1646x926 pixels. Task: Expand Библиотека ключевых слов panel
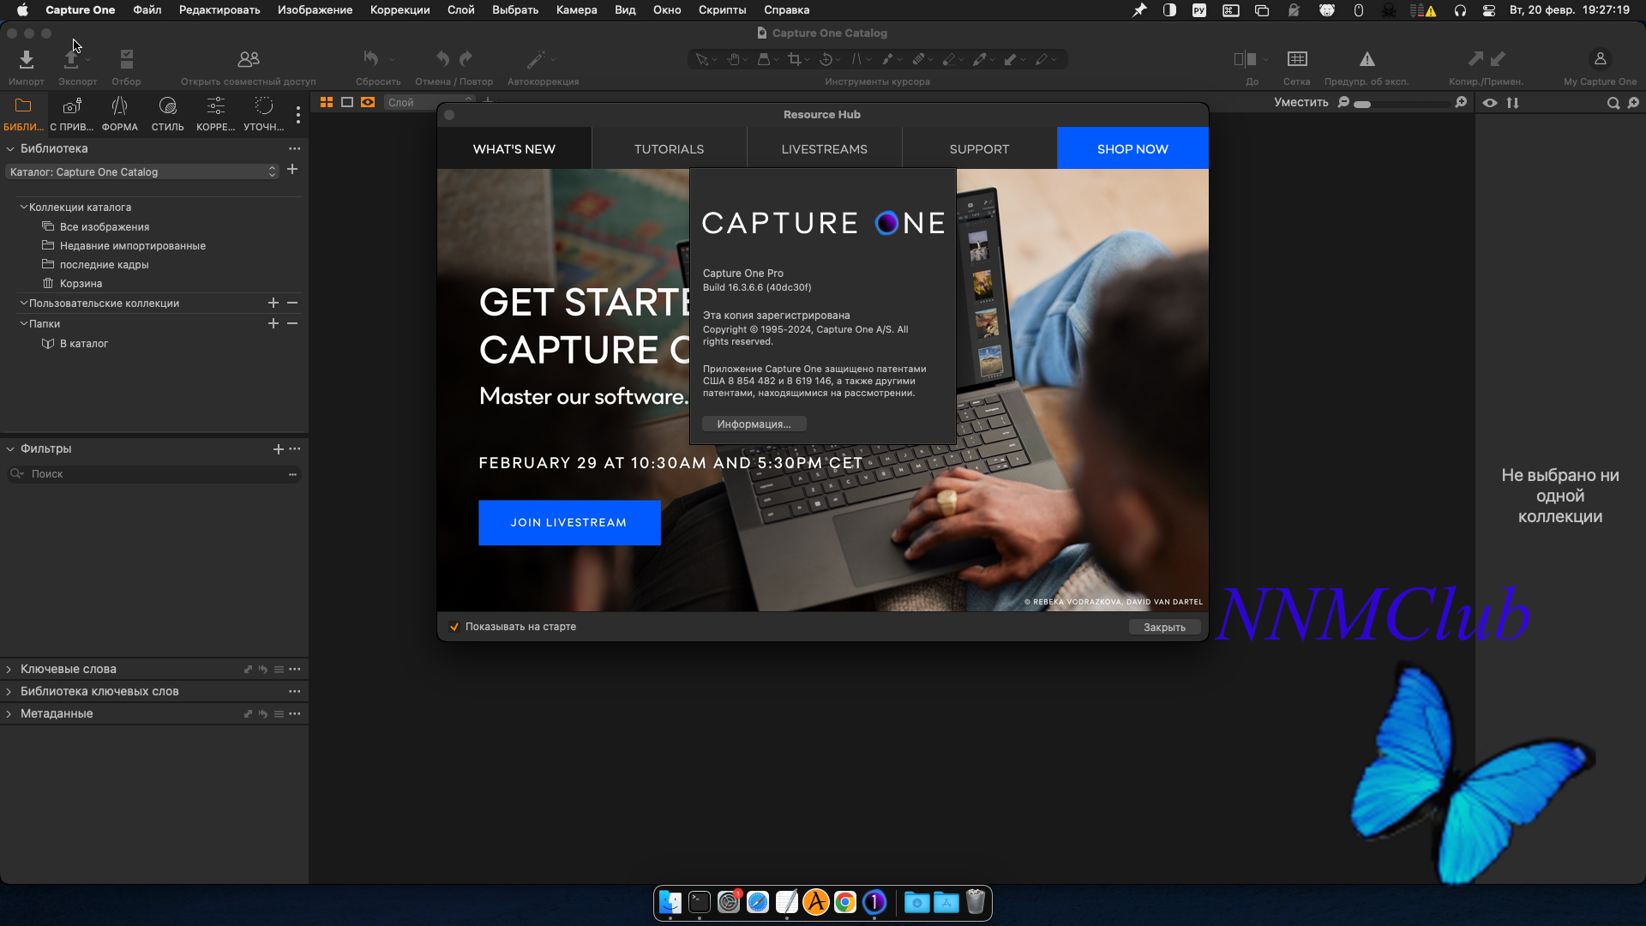click(x=9, y=692)
